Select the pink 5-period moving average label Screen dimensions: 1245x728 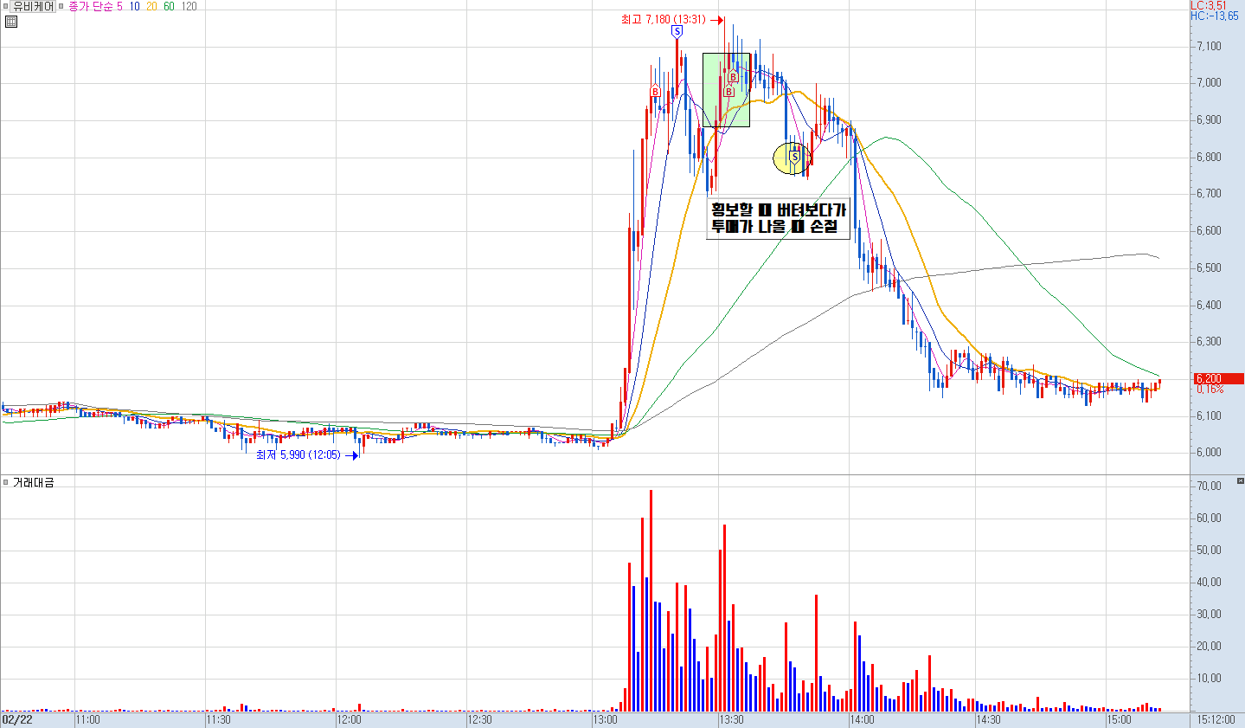tap(119, 6)
